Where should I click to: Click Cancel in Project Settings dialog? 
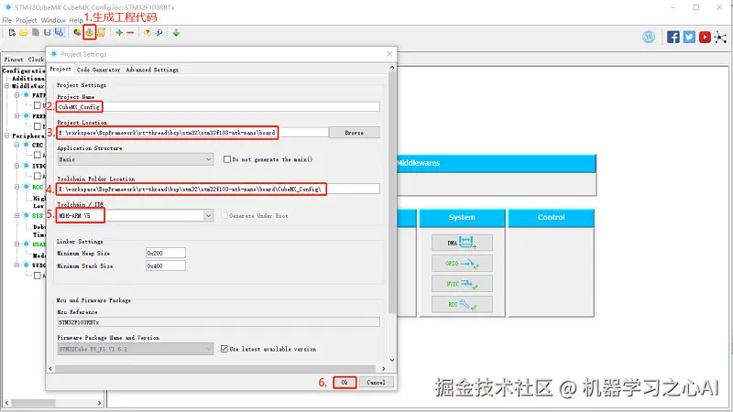point(376,382)
